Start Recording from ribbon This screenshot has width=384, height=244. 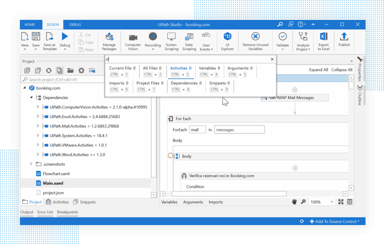coord(152,41)
